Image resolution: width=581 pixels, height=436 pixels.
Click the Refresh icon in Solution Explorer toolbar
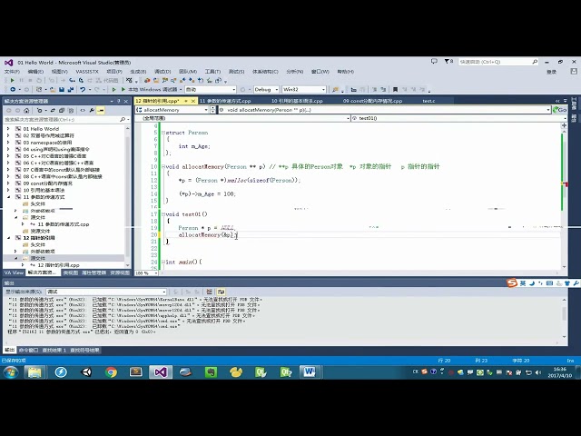(x=53, y=111)
